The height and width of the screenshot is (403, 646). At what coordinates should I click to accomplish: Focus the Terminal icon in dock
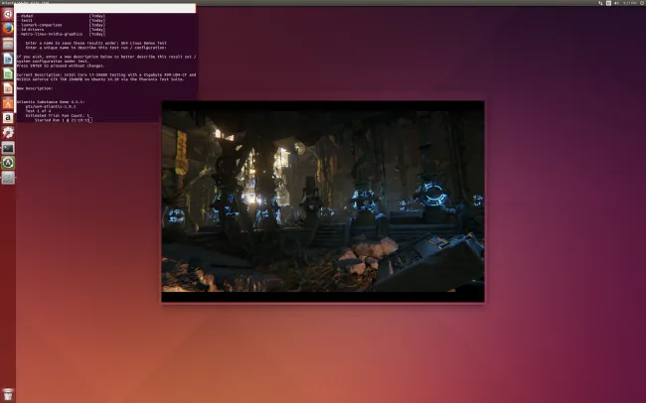pos(8,148)
